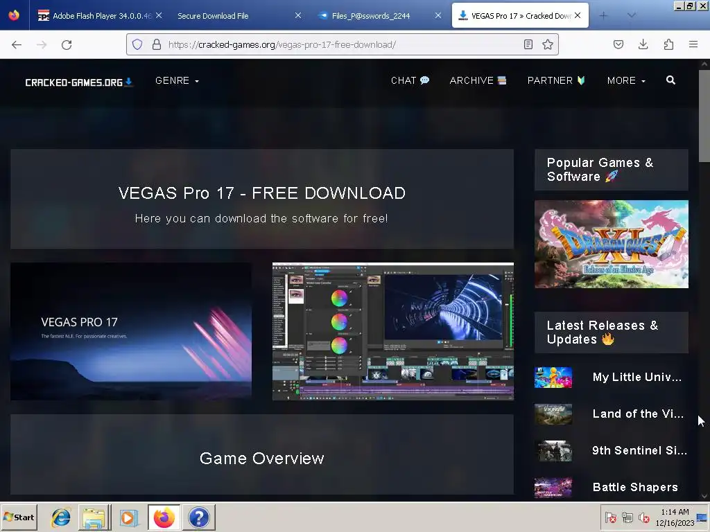Click the padlock site info icon

157,44
